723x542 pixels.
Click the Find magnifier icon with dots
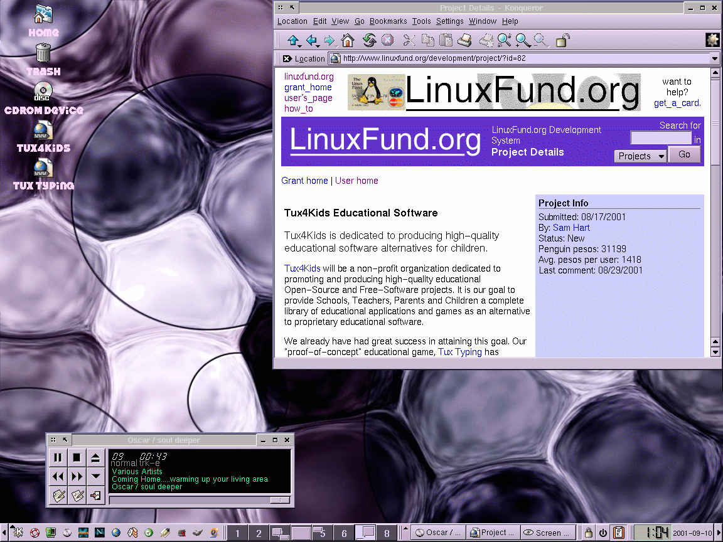click(504, 41)
